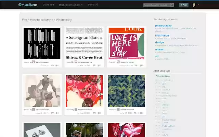Click finder avatar under woman figure illustration
The width and height of the screenshot is (219, 137).
34,110
